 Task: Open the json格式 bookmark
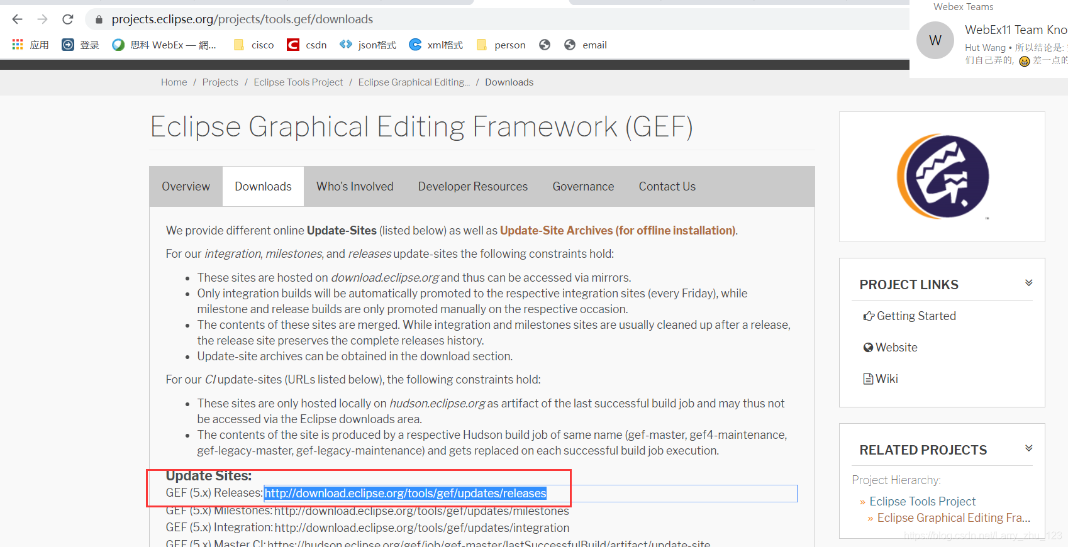(368, 45)
